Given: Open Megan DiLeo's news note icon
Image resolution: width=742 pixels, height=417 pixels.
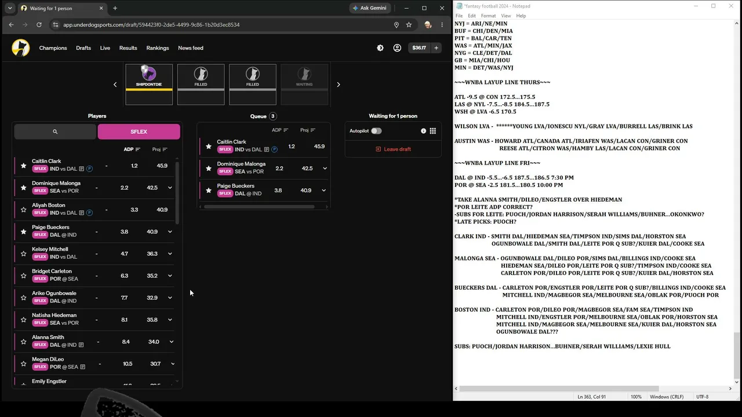Looking at the screenshot, I should pyautogui.click(x=83, y=367).
